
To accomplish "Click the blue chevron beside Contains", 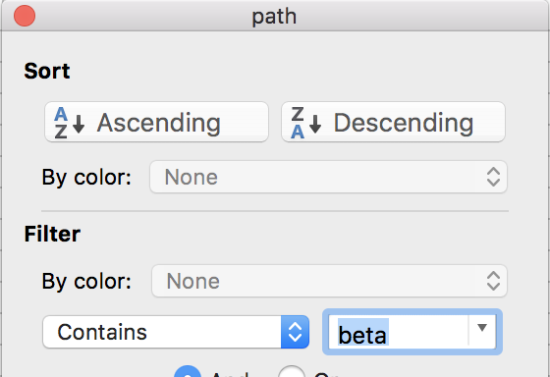I will tap(295, 332).
